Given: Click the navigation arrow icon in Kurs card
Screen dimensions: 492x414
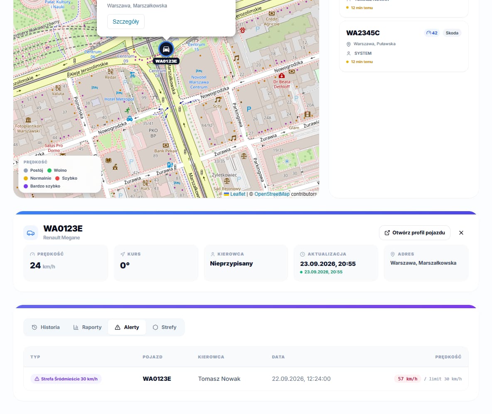Looking at the screenshot, I should pyautogui.click(x=123, y=254).
